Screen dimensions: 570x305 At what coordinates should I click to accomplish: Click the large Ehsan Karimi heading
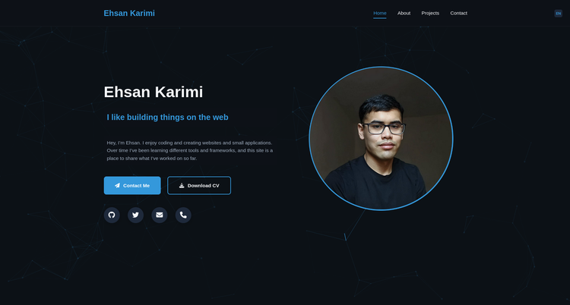tap(153, 92)
